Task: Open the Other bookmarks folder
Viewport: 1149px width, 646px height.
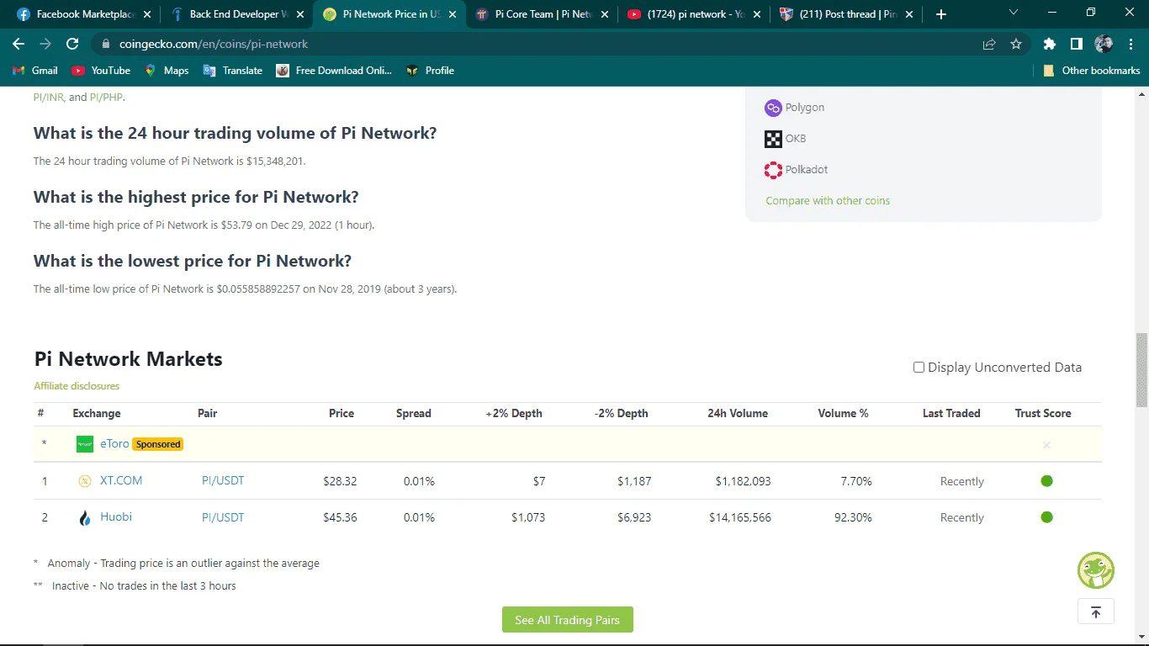Action: pyautogui.click(x=1091, y=71)
